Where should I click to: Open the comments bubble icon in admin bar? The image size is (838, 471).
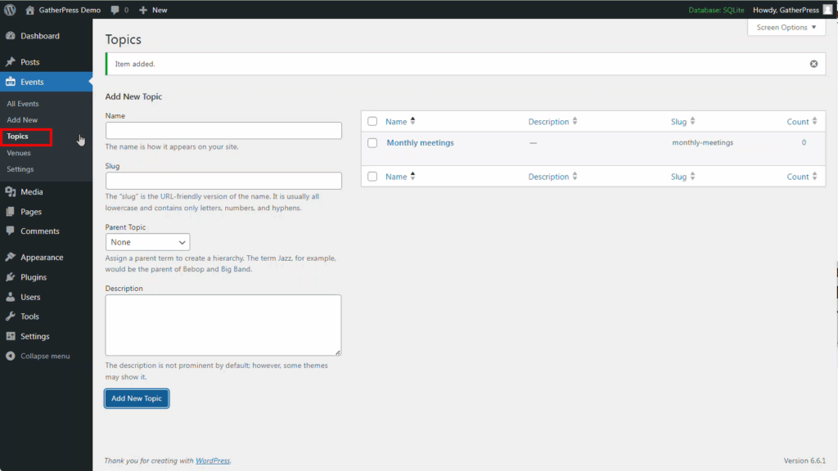pyautogui.click(x=115, y=10)
